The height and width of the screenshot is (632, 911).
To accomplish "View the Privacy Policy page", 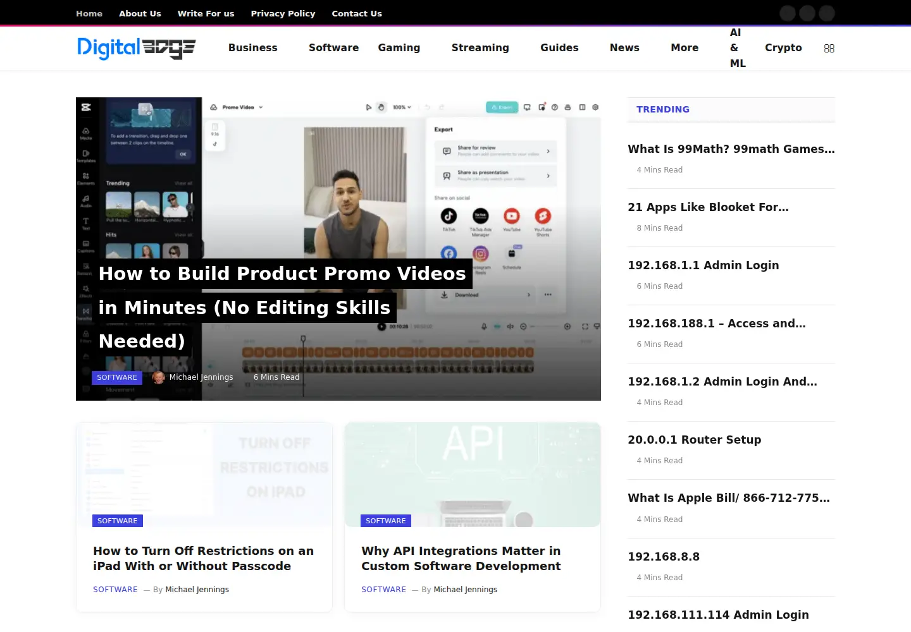I will [283, 13].
